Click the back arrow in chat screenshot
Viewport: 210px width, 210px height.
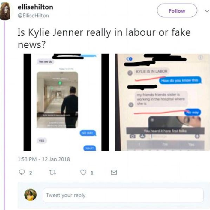pos(129,59)
